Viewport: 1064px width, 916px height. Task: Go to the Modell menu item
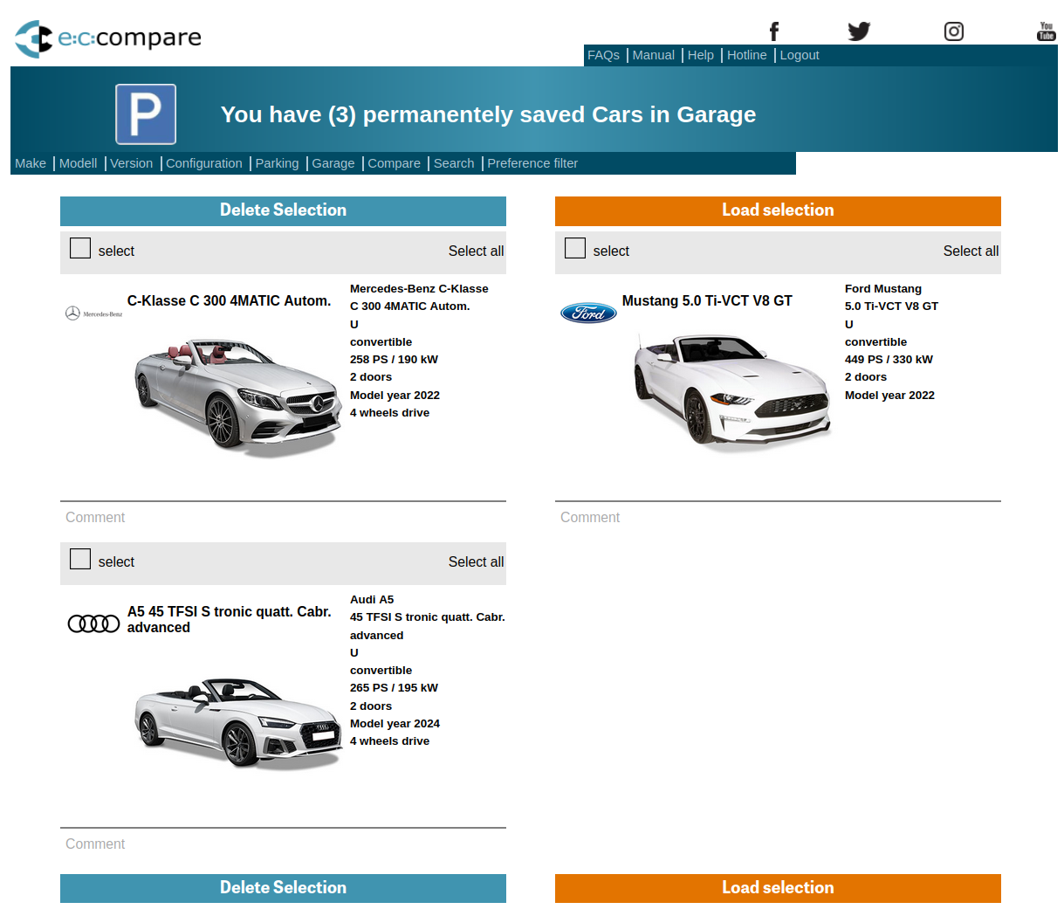(78, 163)
